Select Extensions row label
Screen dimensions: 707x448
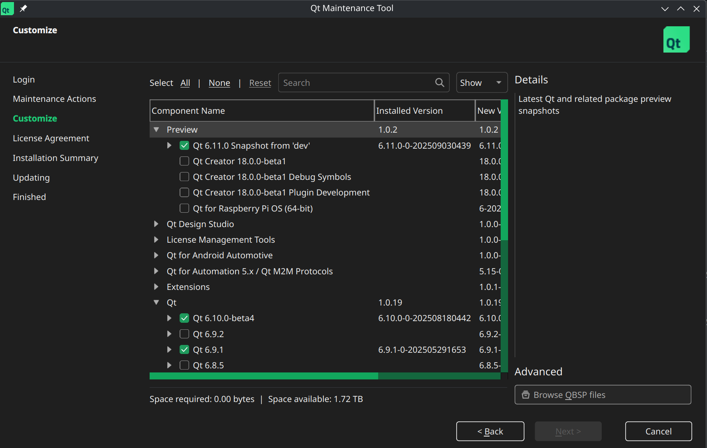coord(188,287)
